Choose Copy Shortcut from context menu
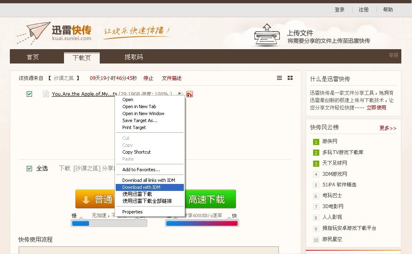Image resolution: width=412 pixels, height=254 pixels. coord(150,152)
